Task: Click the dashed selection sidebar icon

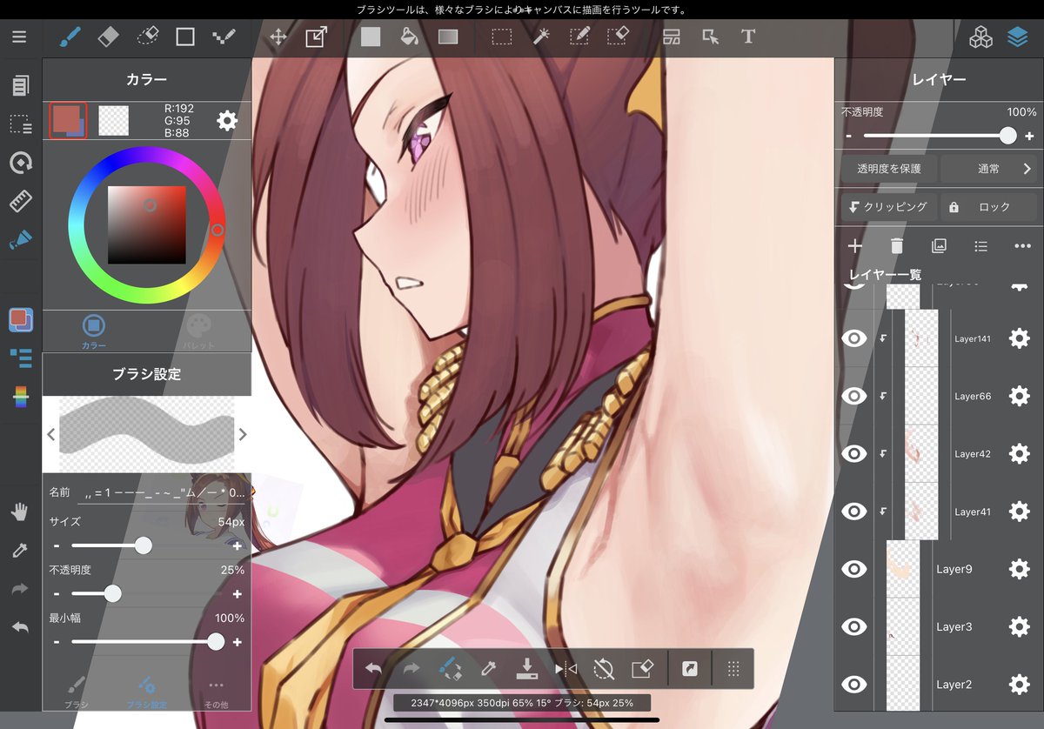Action: point(20,124)
